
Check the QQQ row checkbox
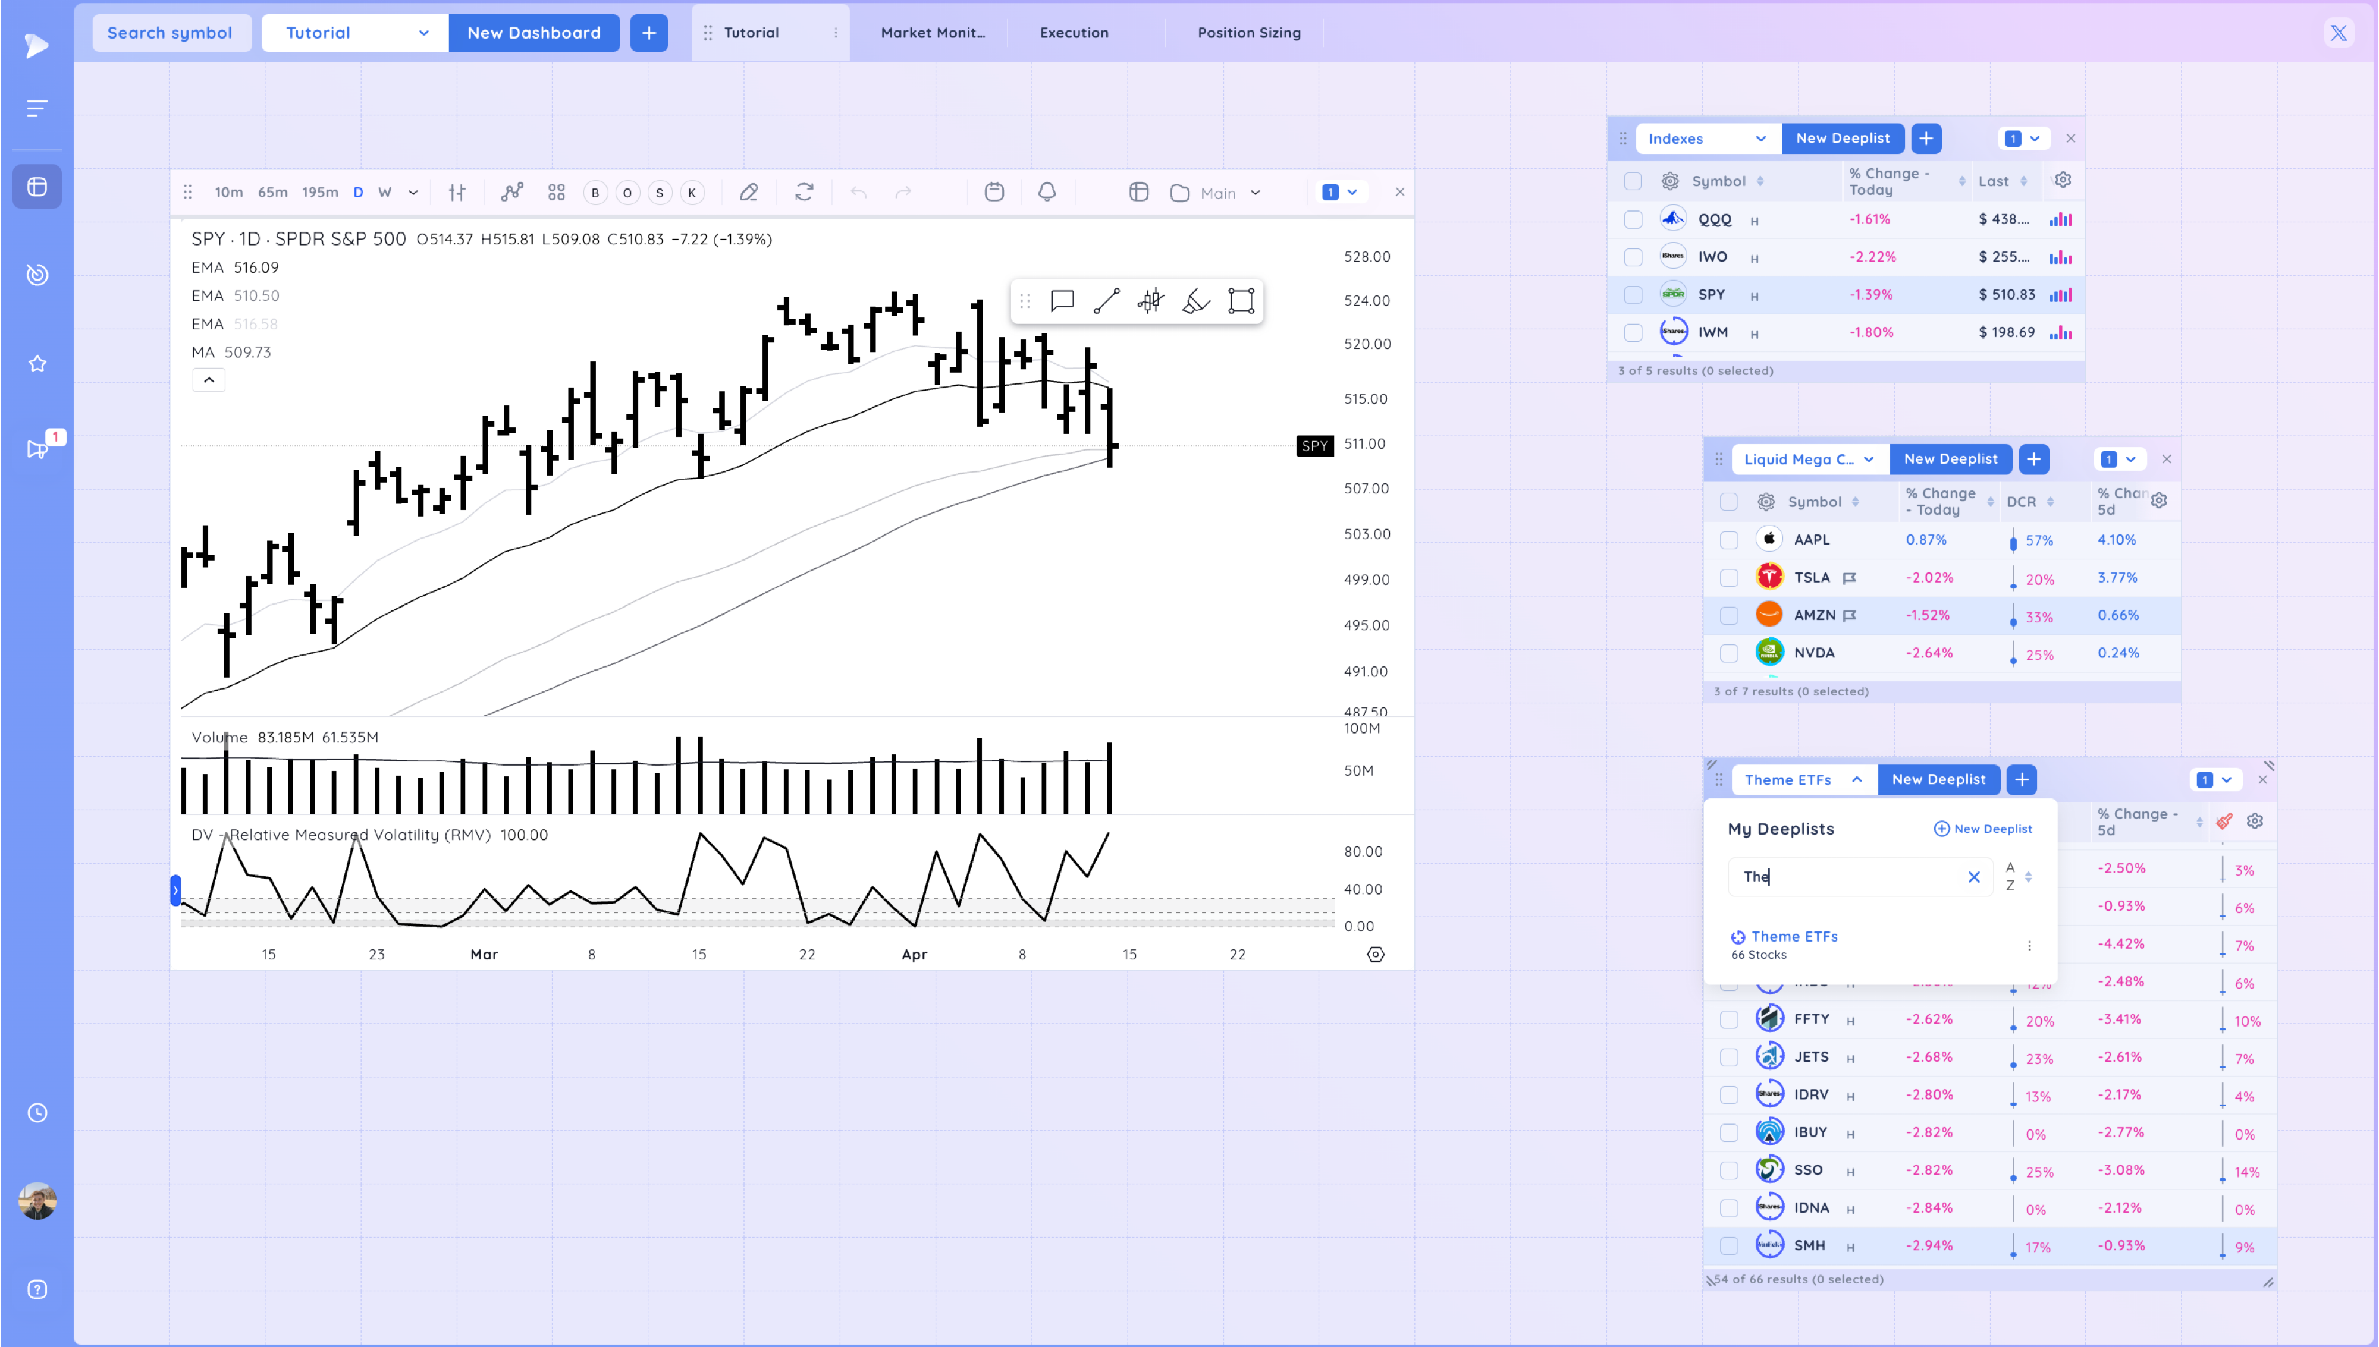tap(1633, 220)
